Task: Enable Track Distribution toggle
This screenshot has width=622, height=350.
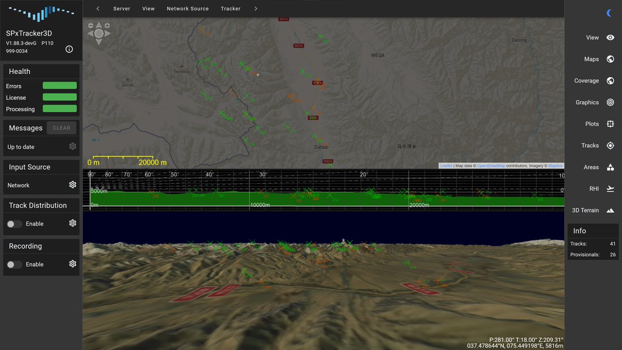Action: 15,223
